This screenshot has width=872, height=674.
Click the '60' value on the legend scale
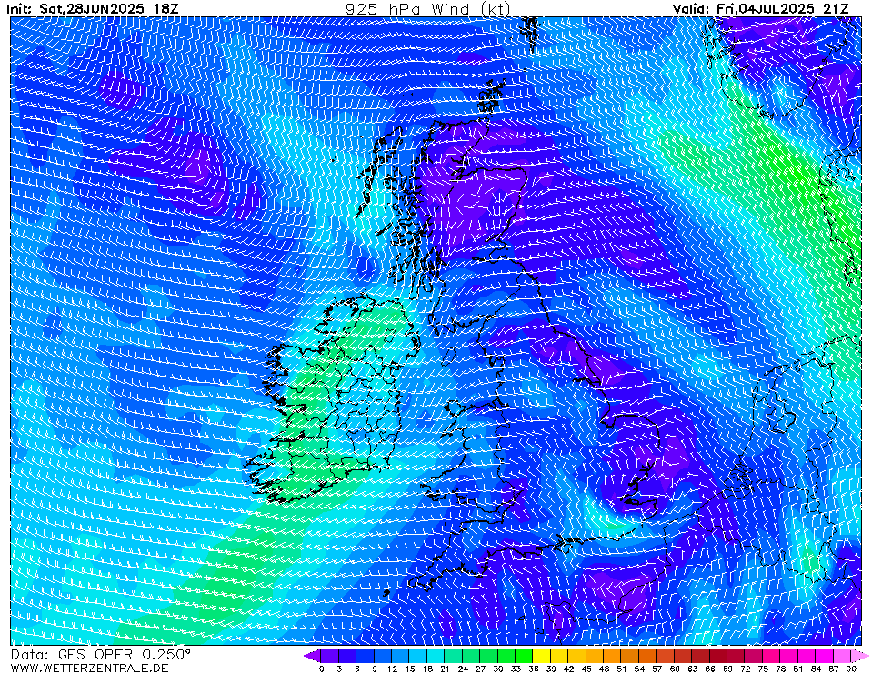[675, 669]
